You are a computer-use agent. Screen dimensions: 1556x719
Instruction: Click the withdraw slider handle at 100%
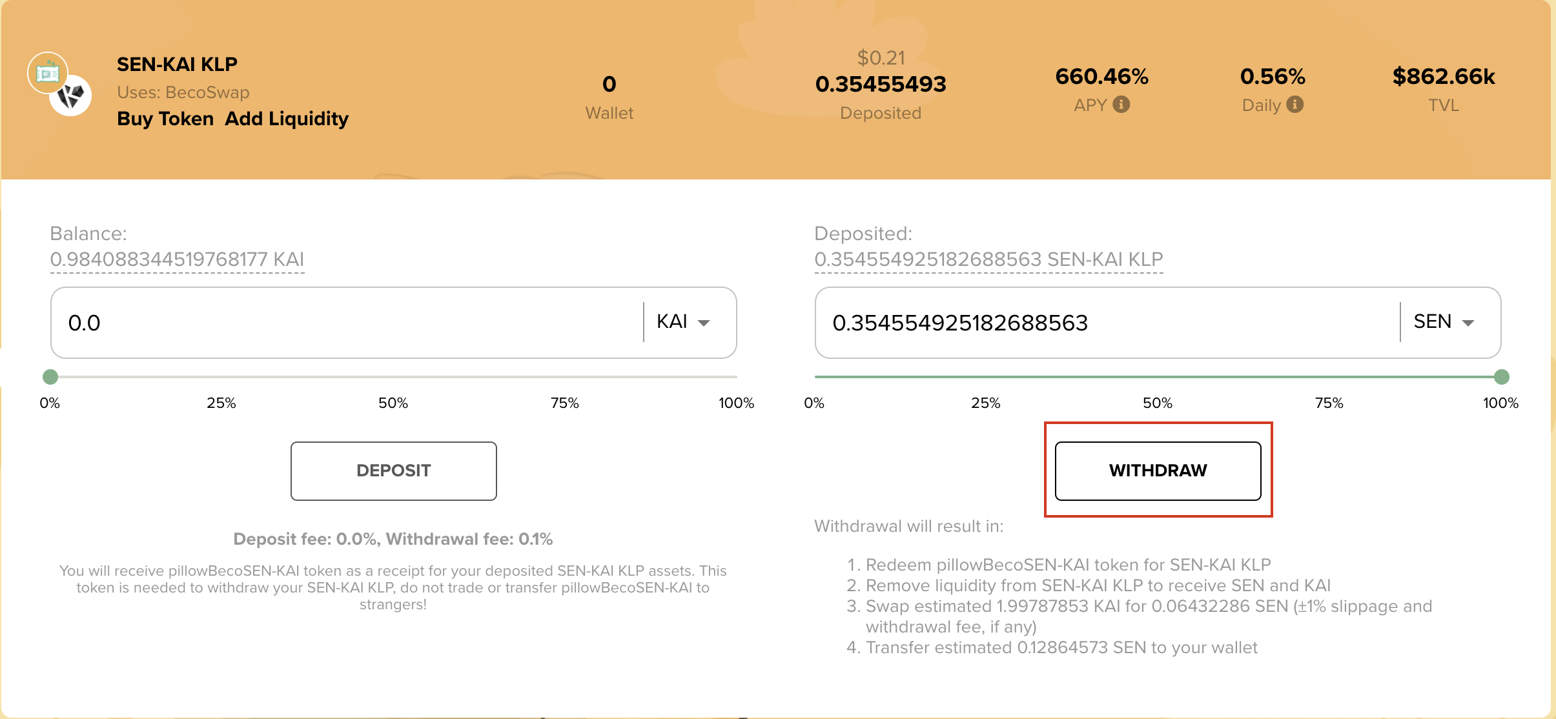[x=1501, y=377]
